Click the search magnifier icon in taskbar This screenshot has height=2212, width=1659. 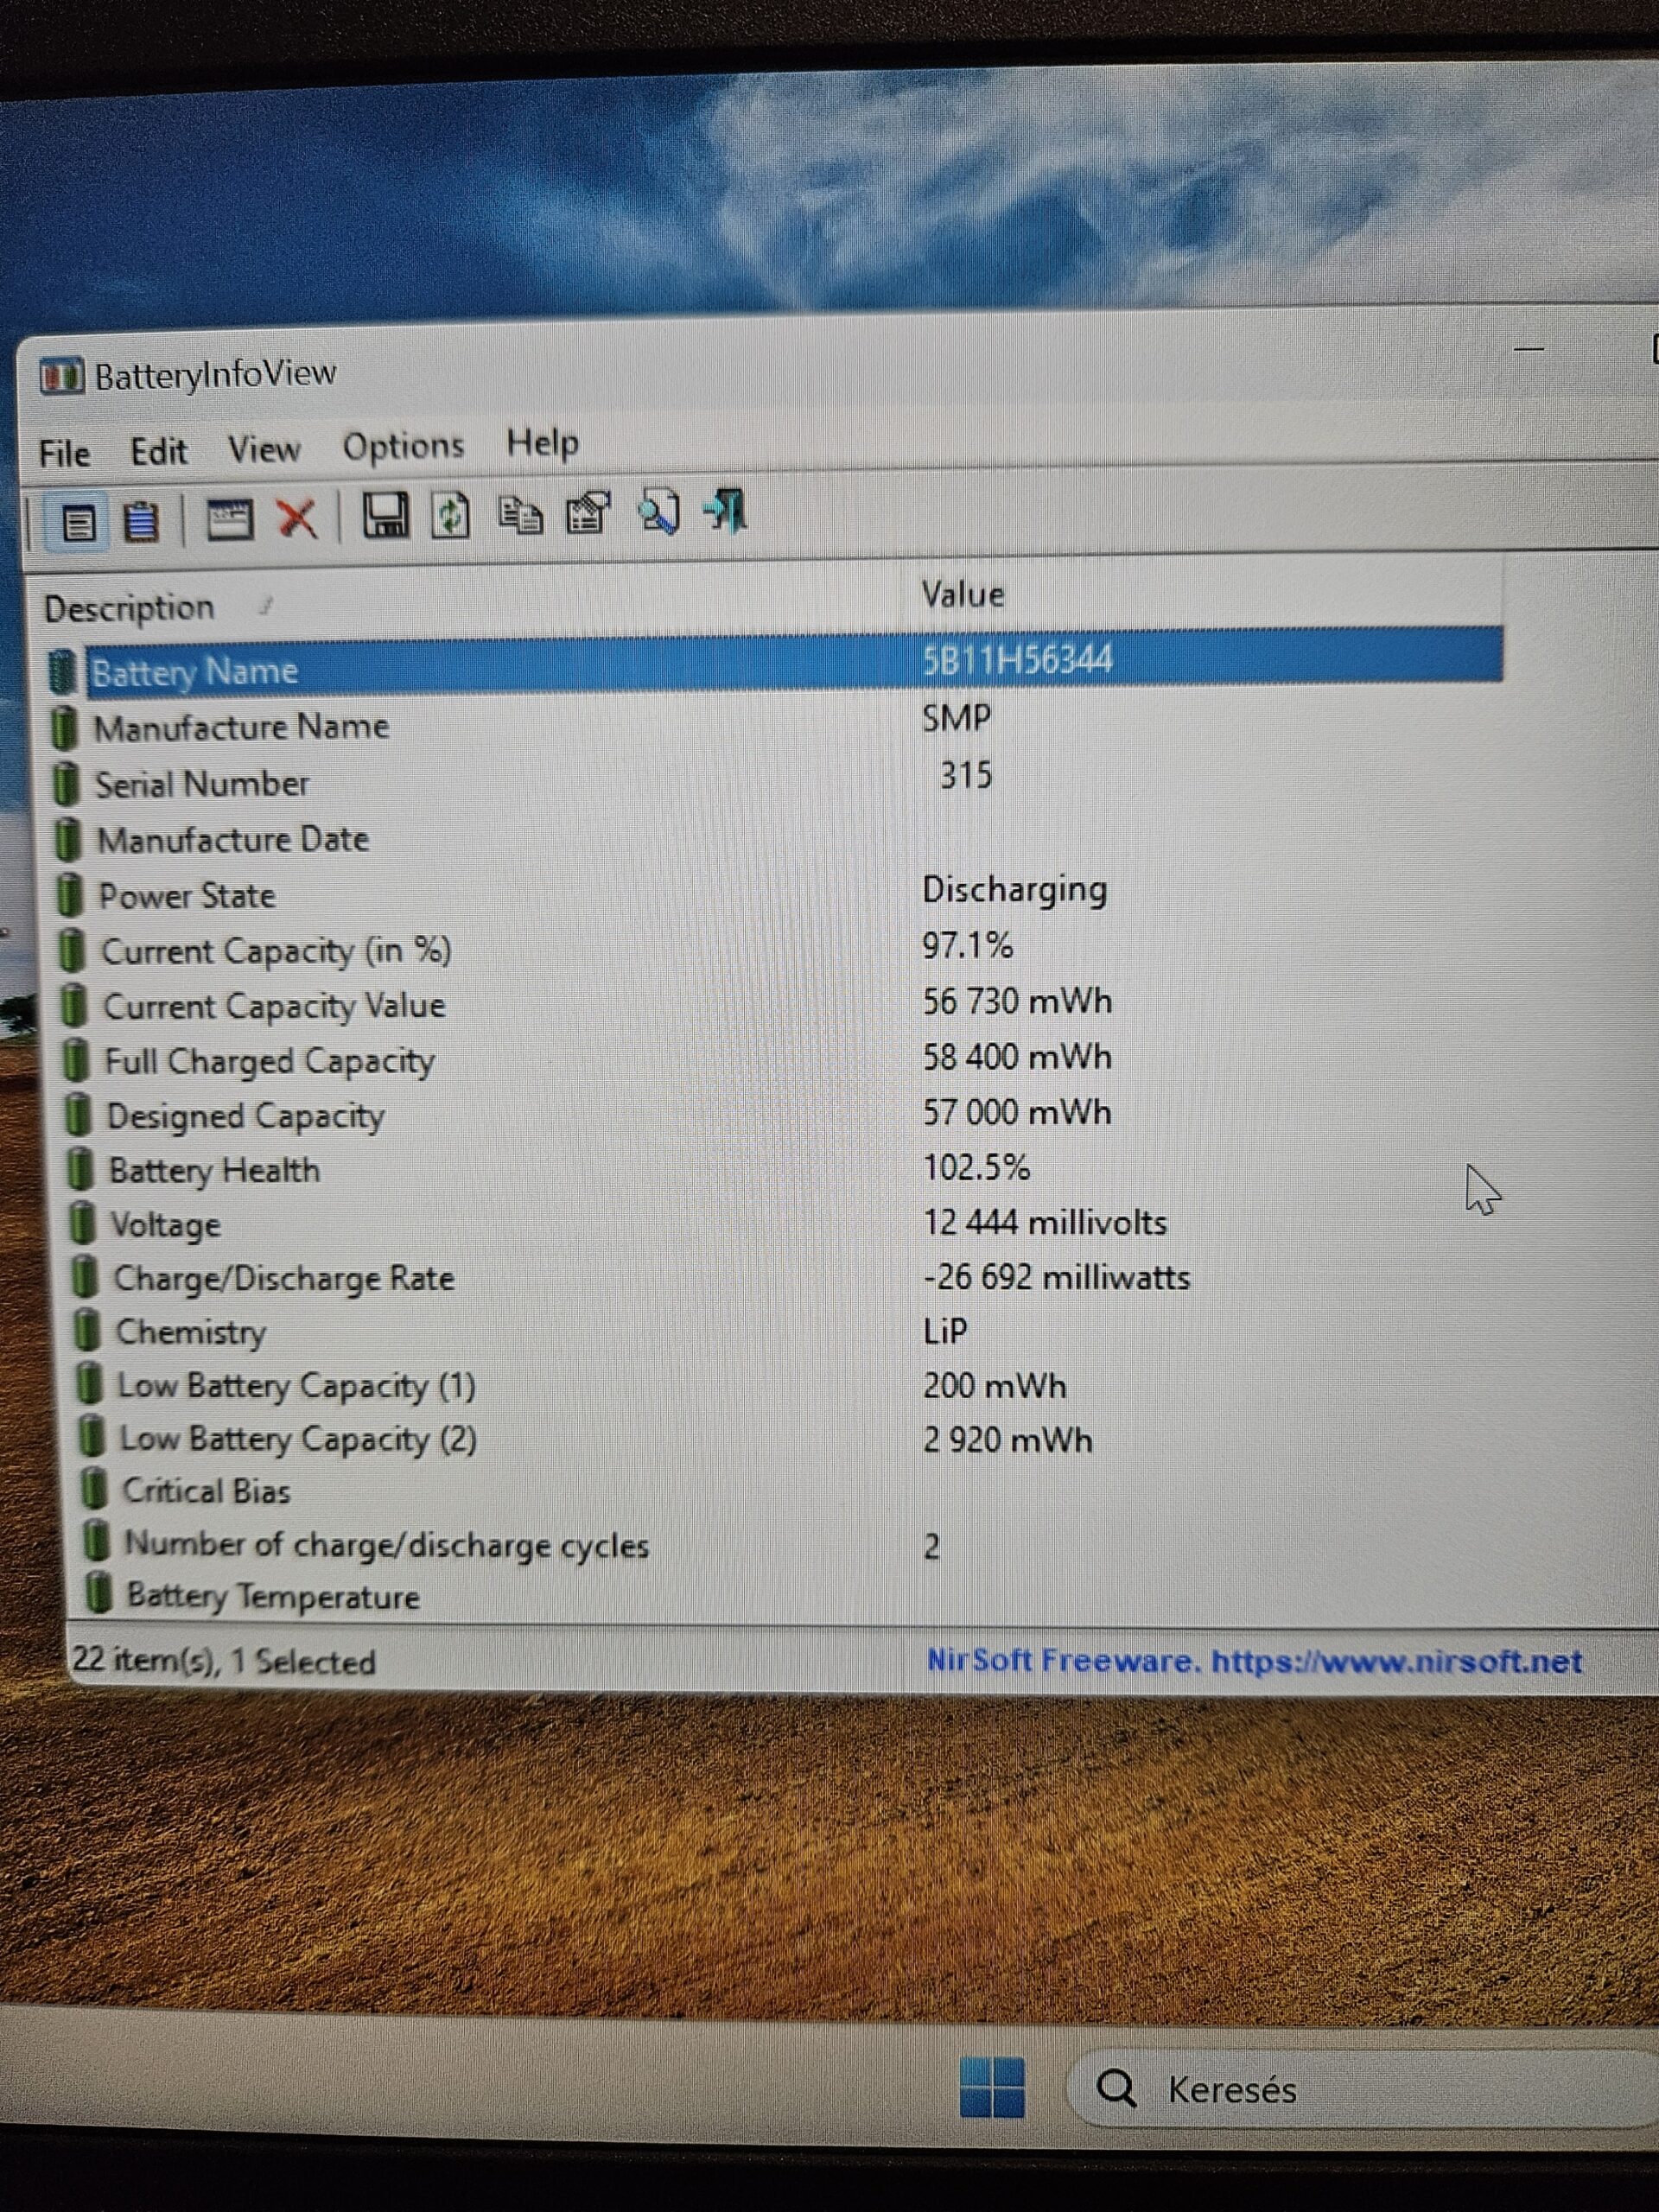[1116, 2088]
